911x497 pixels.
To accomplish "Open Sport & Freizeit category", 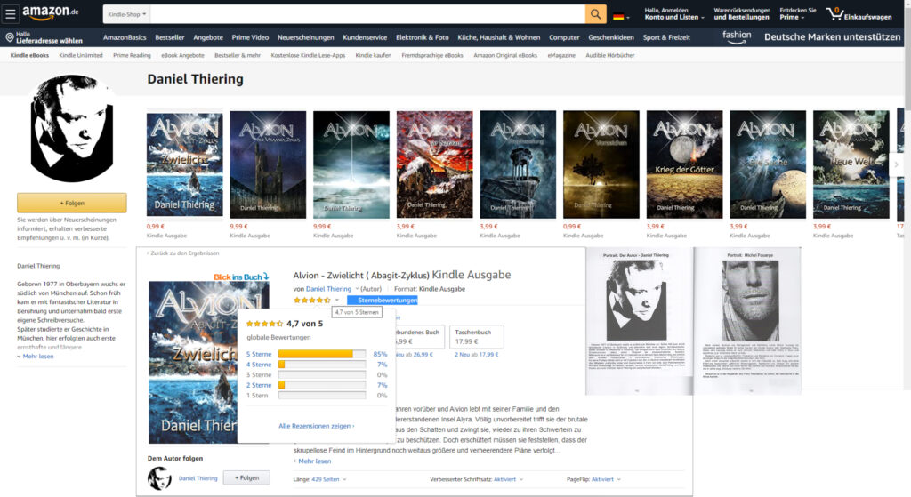I will [666, 37].
